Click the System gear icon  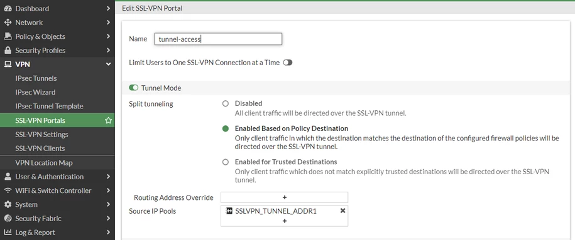[x=8, y=204]
